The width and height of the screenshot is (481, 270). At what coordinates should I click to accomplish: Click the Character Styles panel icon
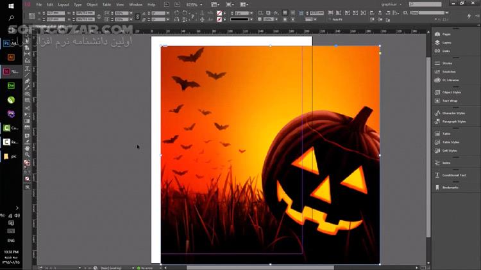pos(437,113)
